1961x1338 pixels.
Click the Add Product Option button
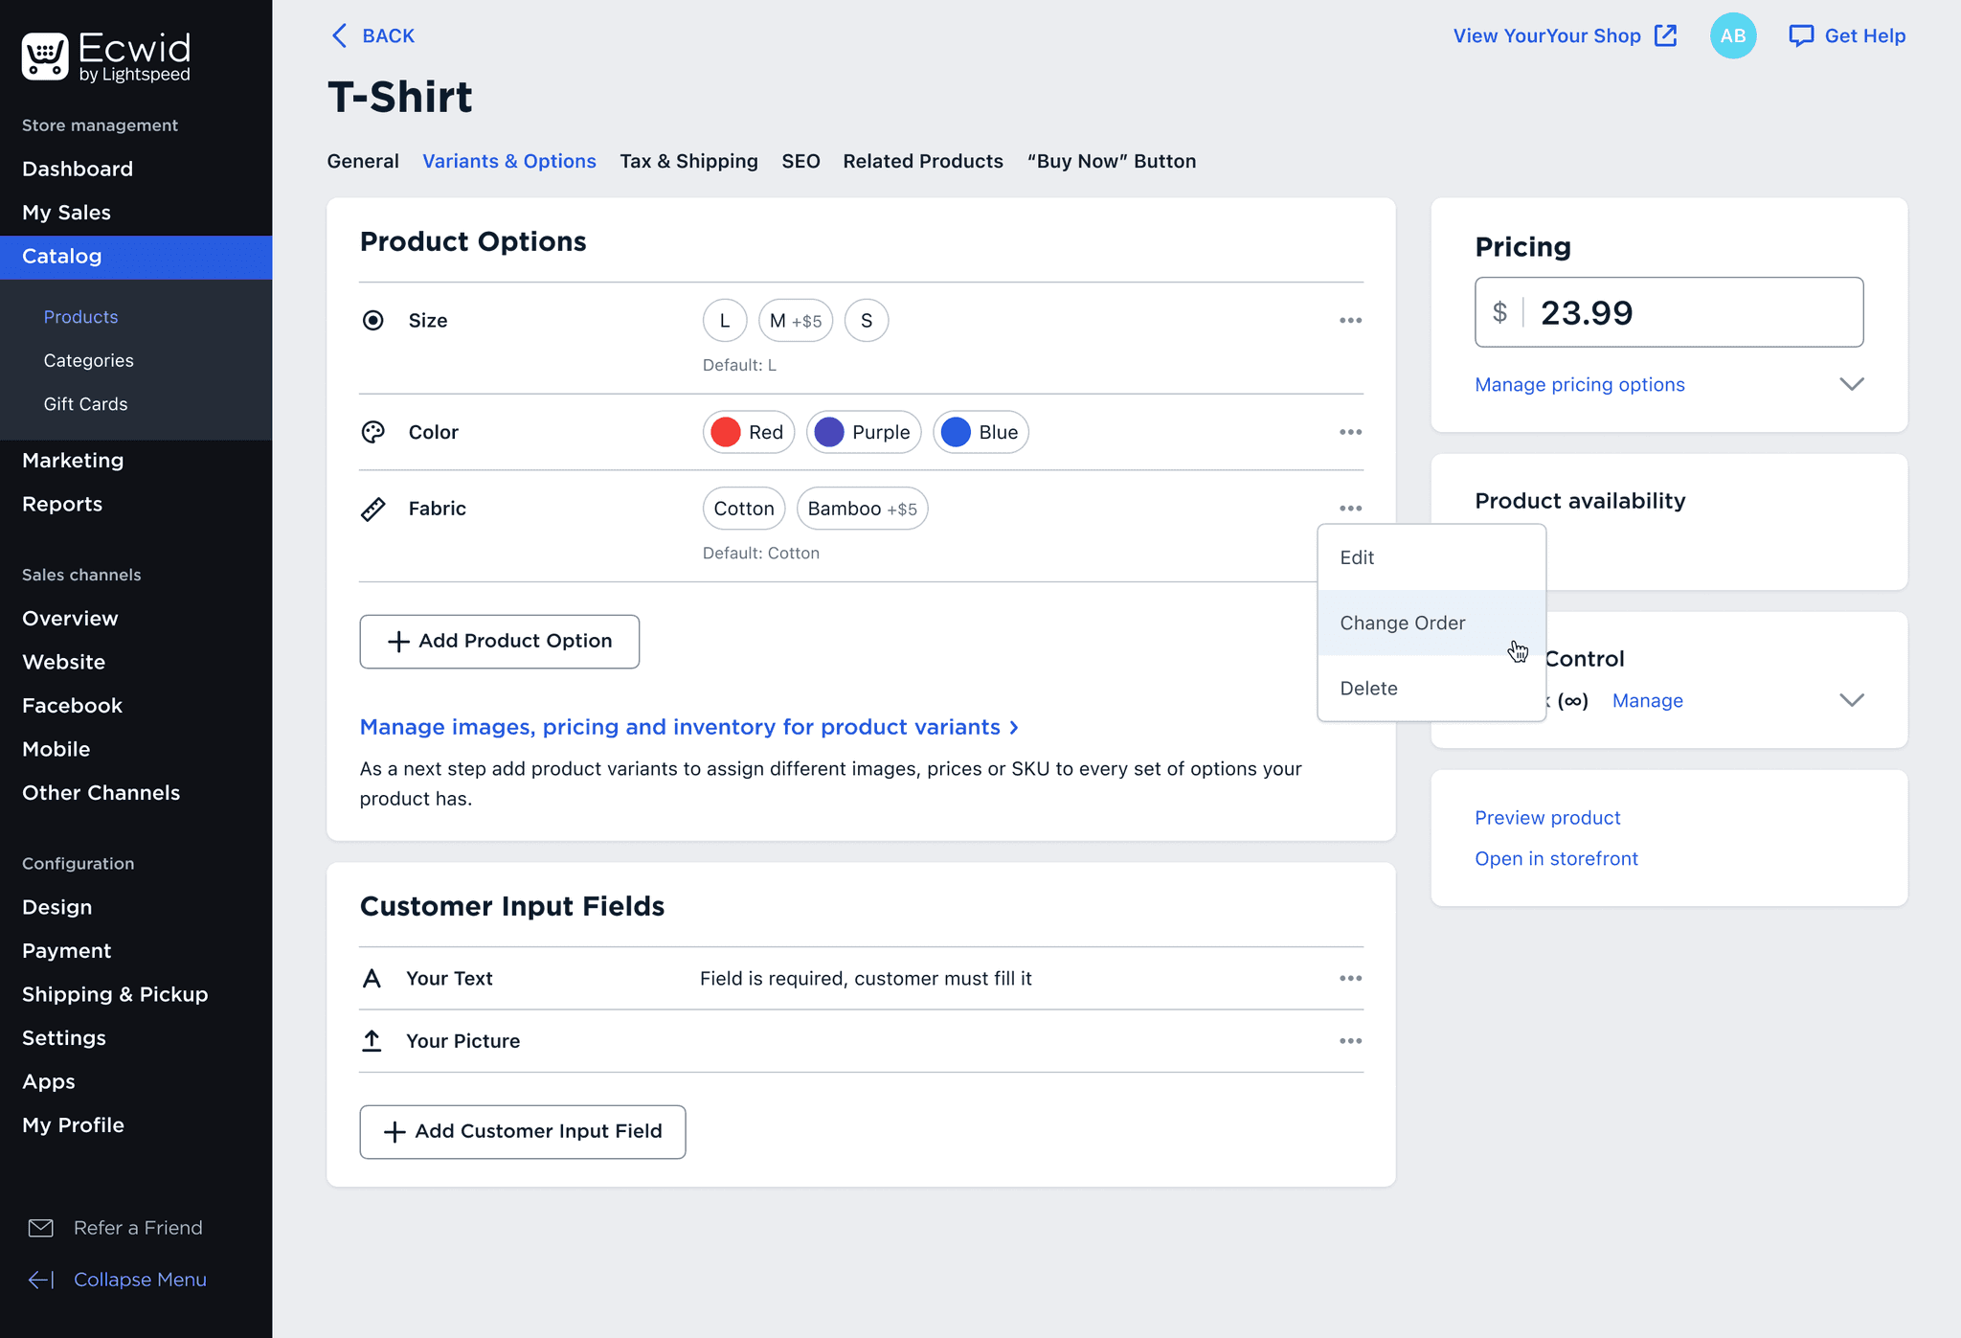(x=499, y=642)
